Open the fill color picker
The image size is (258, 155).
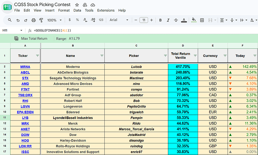194,20
